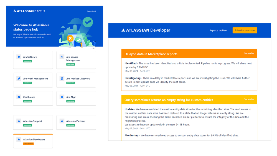Click the 'May 07, 2024 - 06:11 UTC' timestamp
This screenshot has width=277, height=156.
[137, 129]
